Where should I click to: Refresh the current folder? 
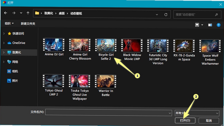point(166,15)
